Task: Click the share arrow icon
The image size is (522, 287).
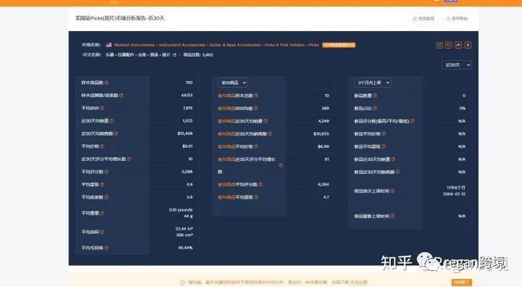Action: coord(458,45)
